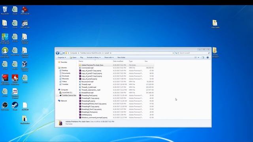This screenshot has width=253, height=142.
Task: Toggle the preview pane button
Action: [203, 58]
